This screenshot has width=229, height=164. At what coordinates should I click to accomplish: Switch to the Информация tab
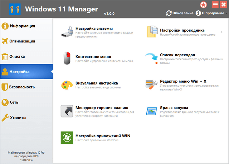[x=22, y=26]
